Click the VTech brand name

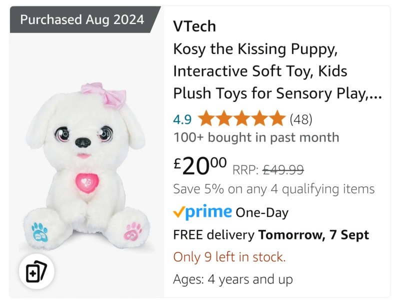tap(194, 26)
